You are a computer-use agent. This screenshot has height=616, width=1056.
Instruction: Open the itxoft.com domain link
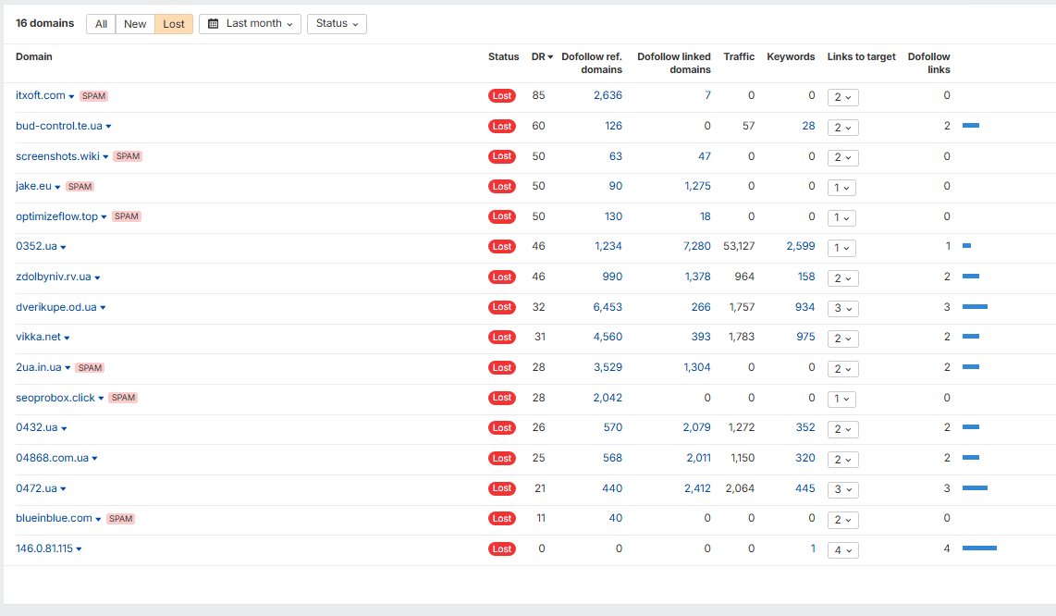[x=41, y=95]
